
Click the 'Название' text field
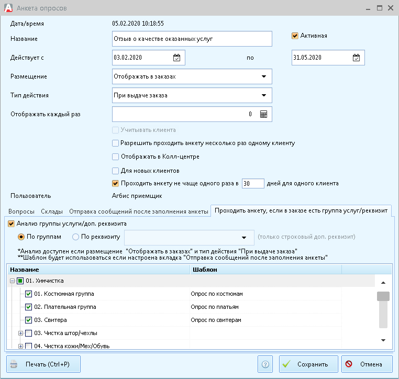coord(192,39)
